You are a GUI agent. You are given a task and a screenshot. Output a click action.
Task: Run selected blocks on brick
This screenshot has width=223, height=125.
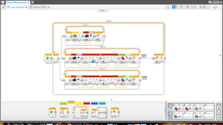click(x=219, y=117)
